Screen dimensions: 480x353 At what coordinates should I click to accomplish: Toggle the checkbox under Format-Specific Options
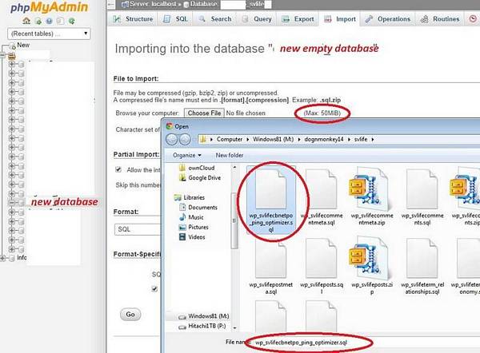click(x=154, y=289)
